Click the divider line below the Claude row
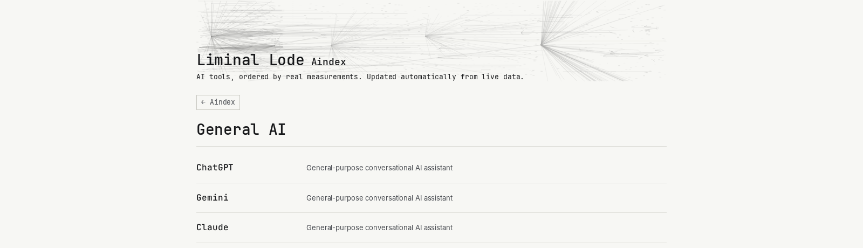The image size is (863, 248). coord(432,243)
